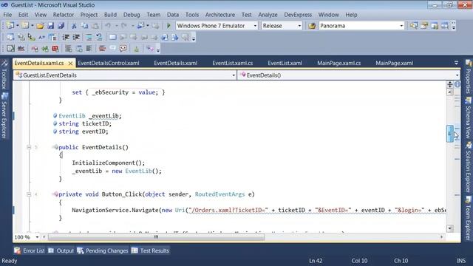473x266 pixels.
Task: Click the split editor icon above vertical scrollbar
Action: pyautogui.click(x=450, y=84)
